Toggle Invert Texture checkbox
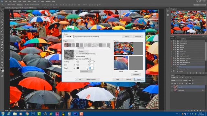Image resolution: width=207 pixels, height=116 pixels. 75,56
